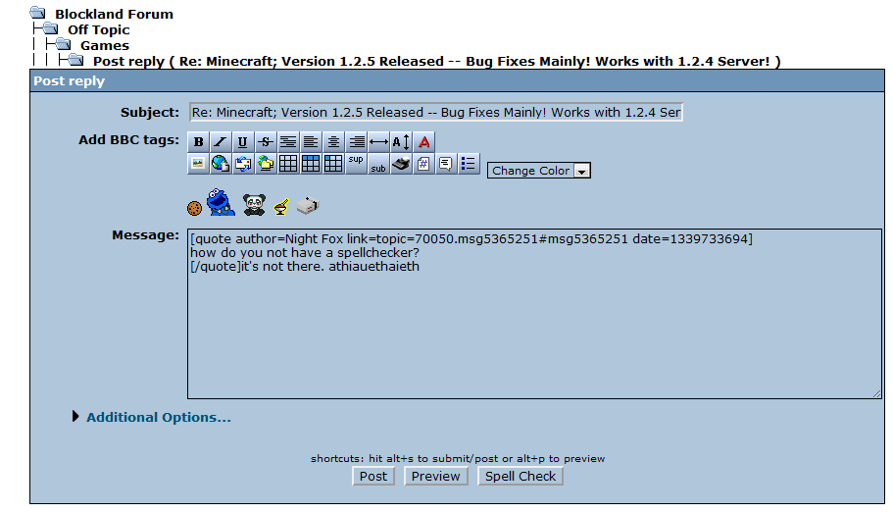Image resolution: width=893 pixels, height=513 pixels.
Task: Add the cookie smiley
Action: click(x=194, y=208)
